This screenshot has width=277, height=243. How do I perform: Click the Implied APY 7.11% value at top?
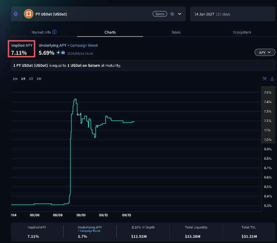coord(19,53)
